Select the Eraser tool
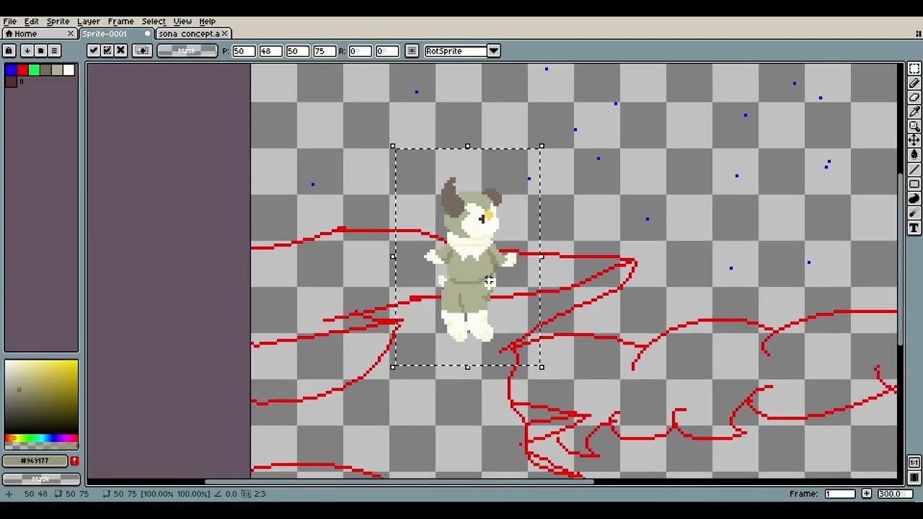Screen dimensions: 923x519 tap(914, 97)
